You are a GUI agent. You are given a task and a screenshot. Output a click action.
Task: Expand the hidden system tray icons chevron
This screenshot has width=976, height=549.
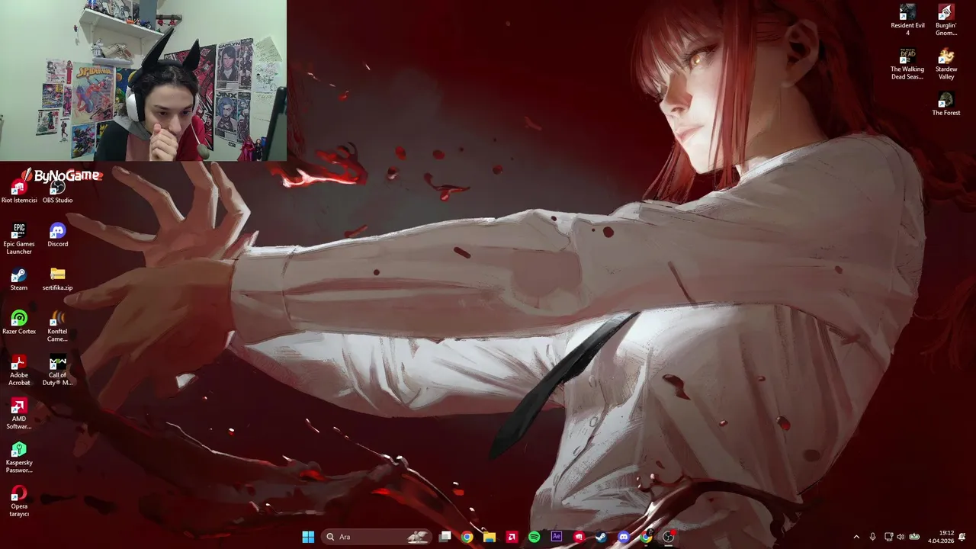pos(856,537)
